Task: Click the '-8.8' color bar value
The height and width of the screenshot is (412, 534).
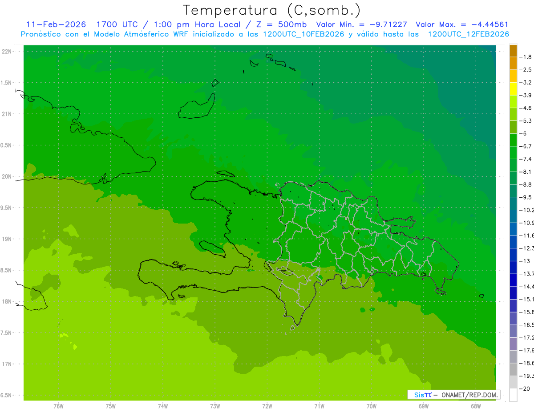Action: click(526, 184)
